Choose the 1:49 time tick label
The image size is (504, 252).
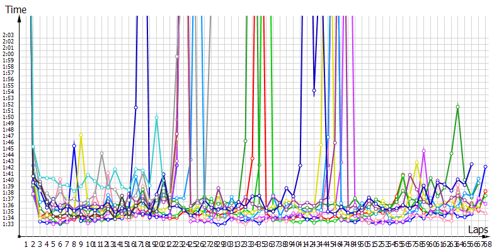[8, 123]
